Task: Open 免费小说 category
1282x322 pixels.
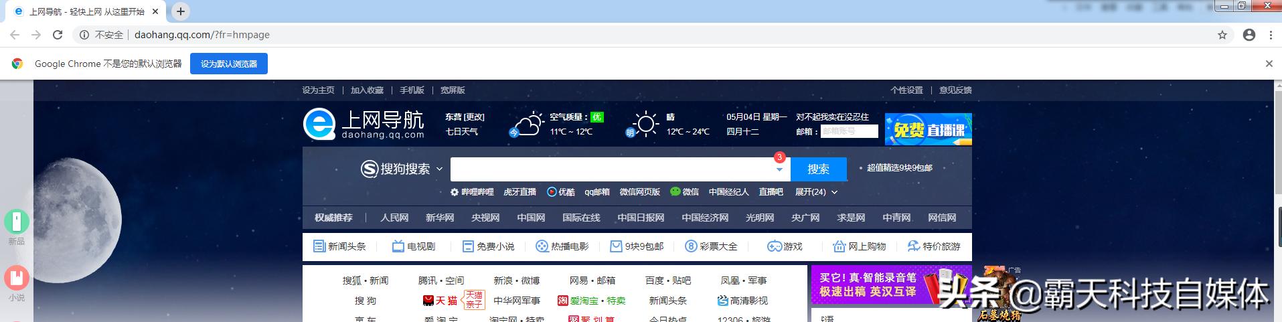Action: [x=489, y=246]
